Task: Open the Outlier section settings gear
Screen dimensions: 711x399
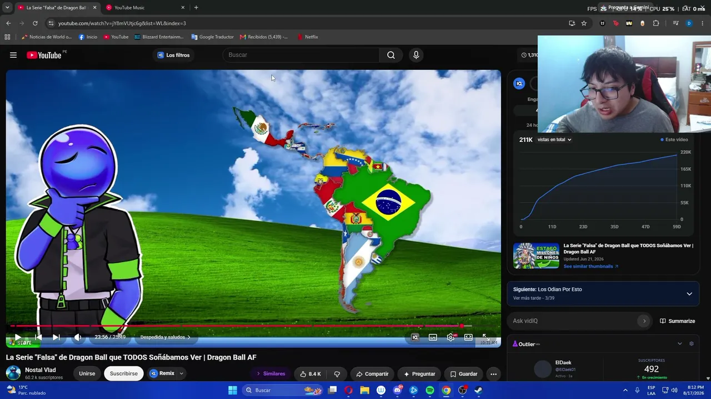Action: pos(692,344)
